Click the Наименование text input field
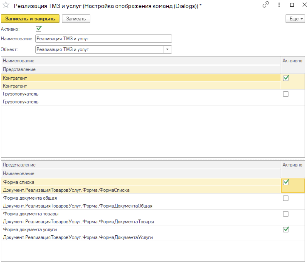The image size is (308, 263). (x=103, y=39)
